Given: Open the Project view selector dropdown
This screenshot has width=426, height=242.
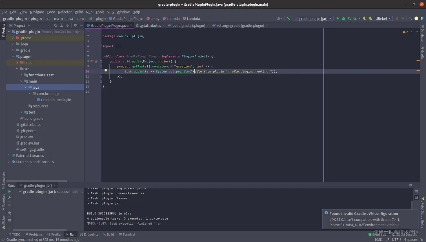Looking at the screenshot, I should 20,25.
